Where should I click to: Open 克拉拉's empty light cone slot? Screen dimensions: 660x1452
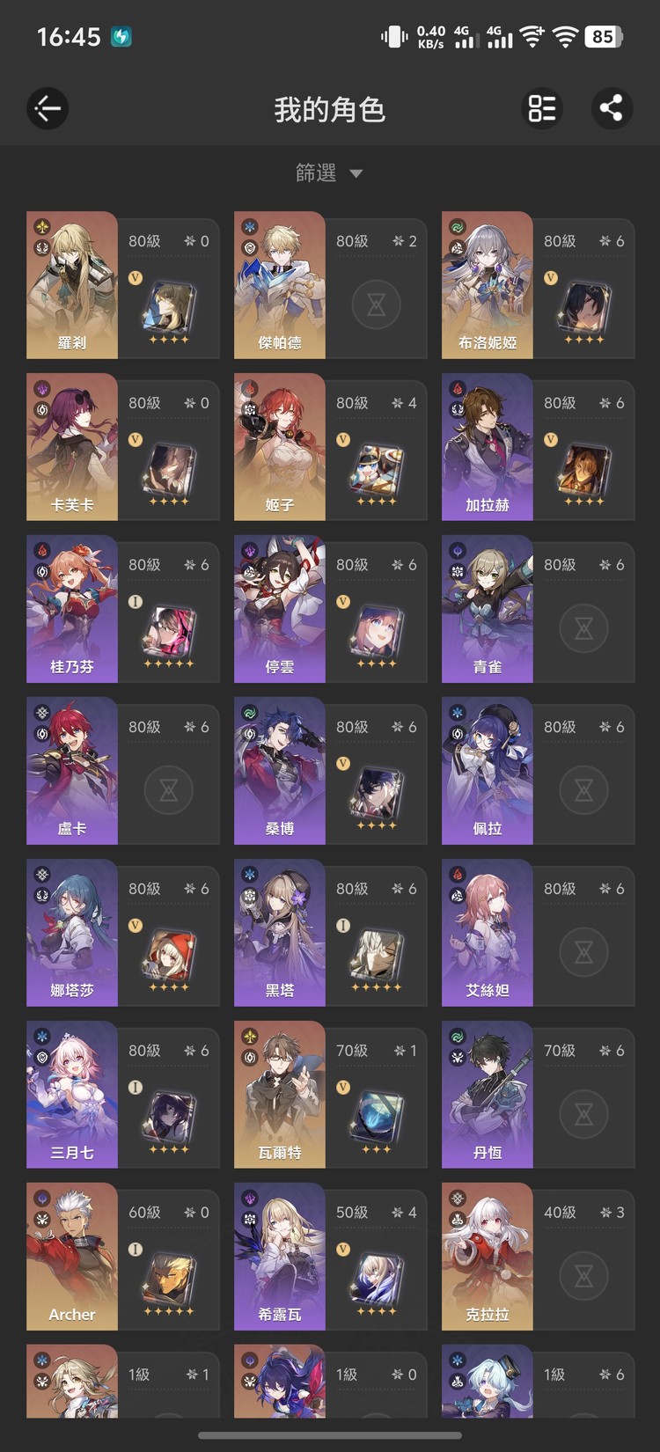click(x=583, y=1276)
